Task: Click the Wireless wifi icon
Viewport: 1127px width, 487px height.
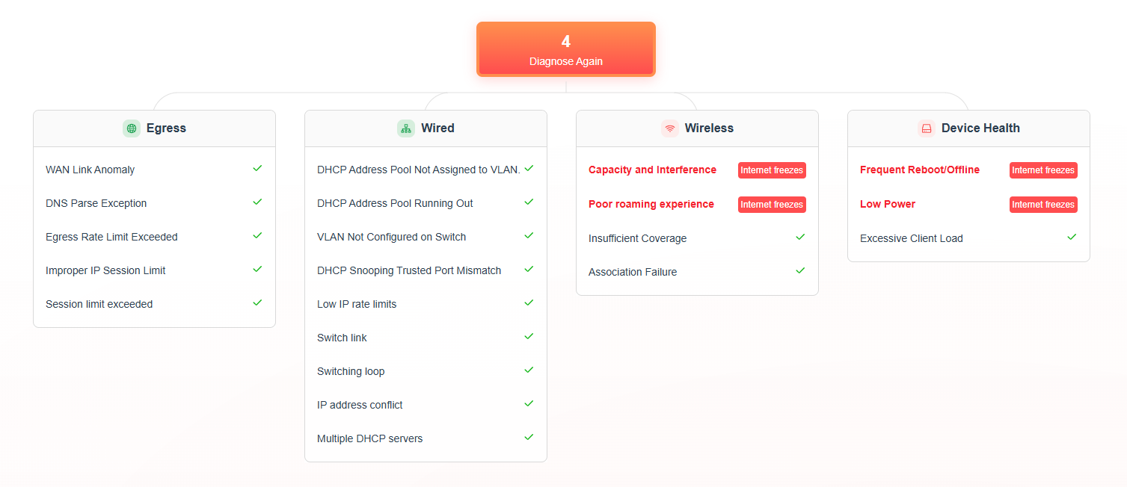Action: pyautogui.click(x=670, y=128)
